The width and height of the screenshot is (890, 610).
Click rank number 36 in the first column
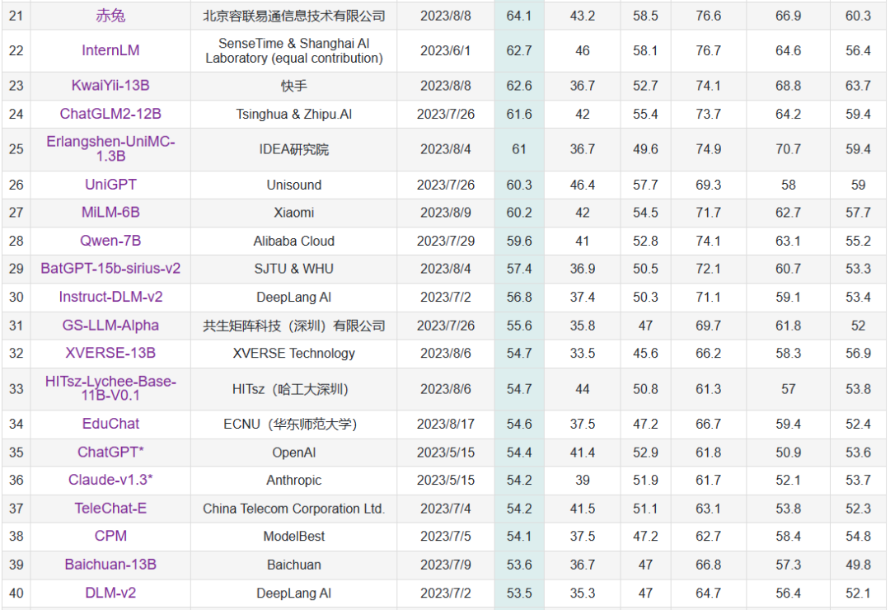click(16, 481)
